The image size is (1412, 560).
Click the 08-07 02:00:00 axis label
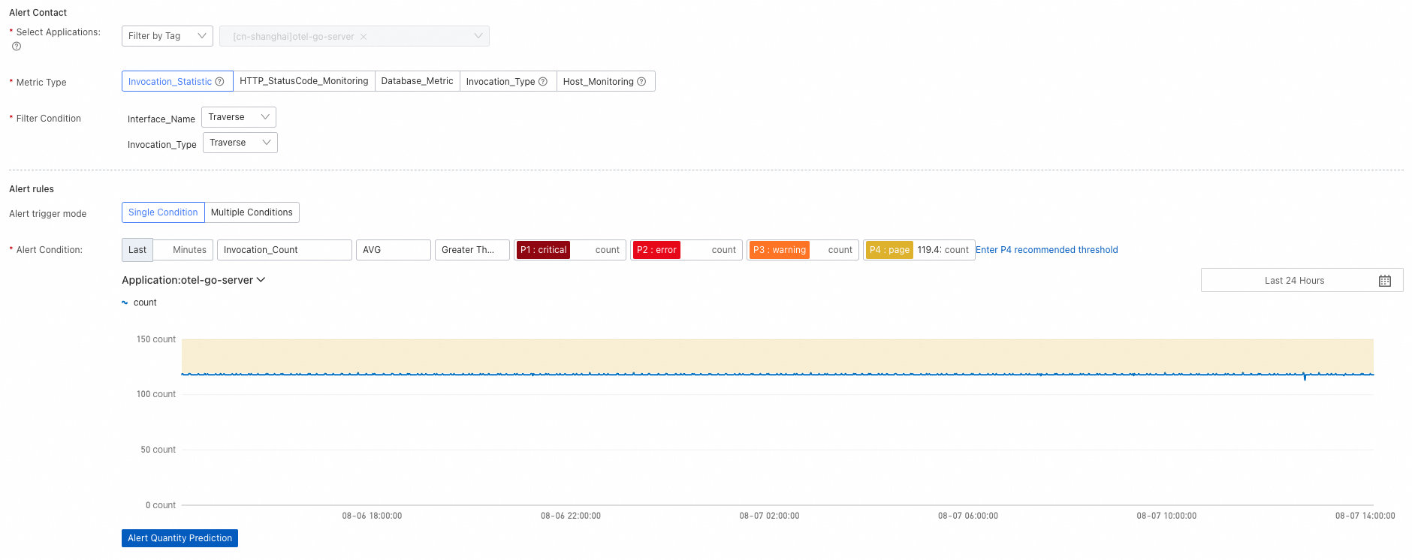pos(769,516)
